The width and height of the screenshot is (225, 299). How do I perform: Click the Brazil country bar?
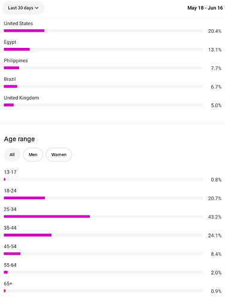click(103, 86)
